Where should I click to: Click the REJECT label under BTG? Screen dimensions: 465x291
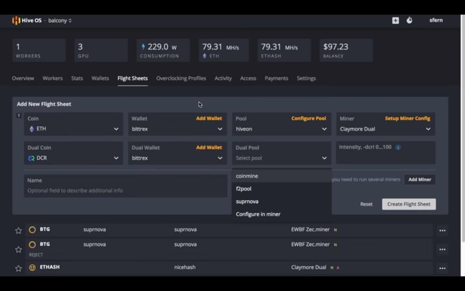pos(36,255)
